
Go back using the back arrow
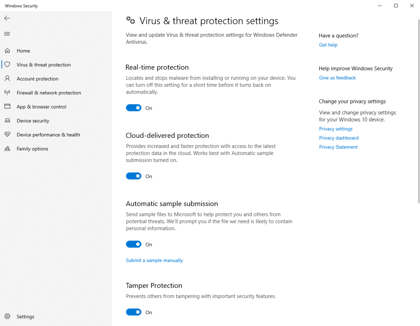tap(7, 18)
